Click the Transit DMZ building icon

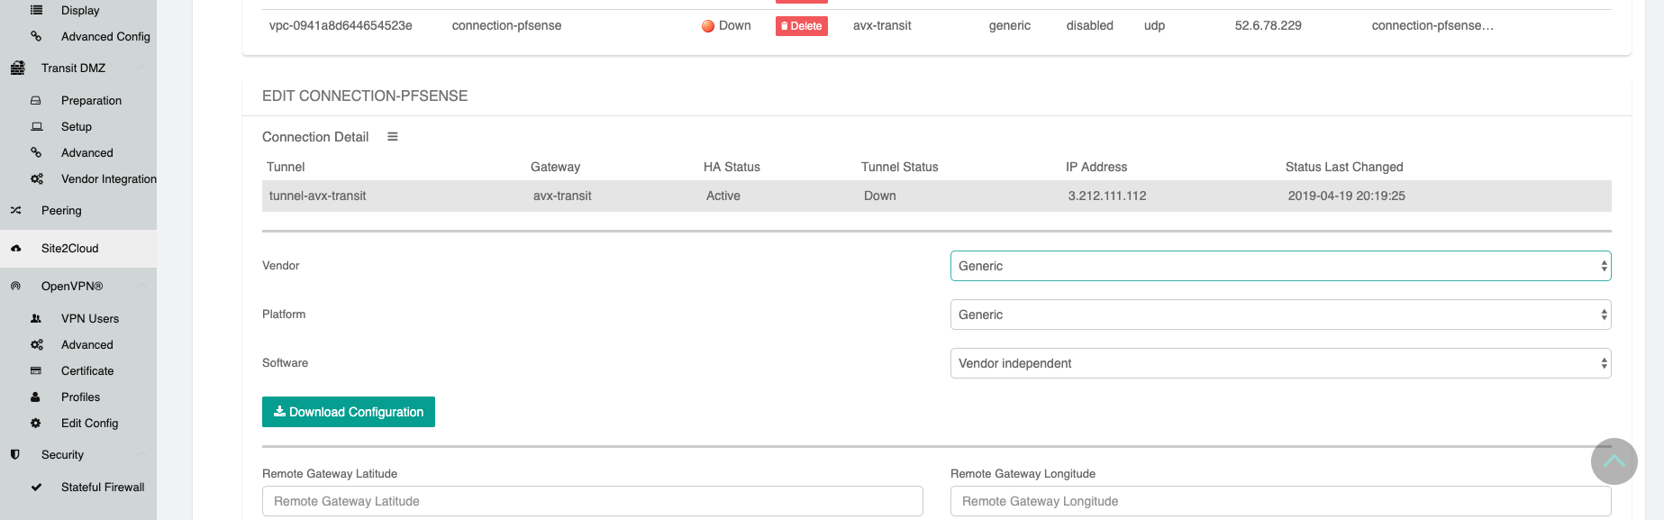point(17,68)
